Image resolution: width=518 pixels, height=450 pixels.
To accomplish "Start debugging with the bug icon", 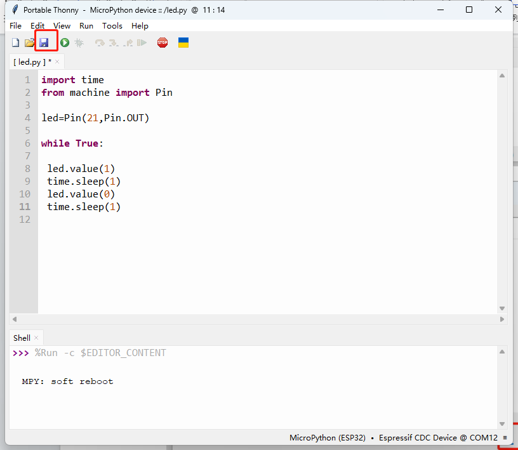I will click(79, 43).
